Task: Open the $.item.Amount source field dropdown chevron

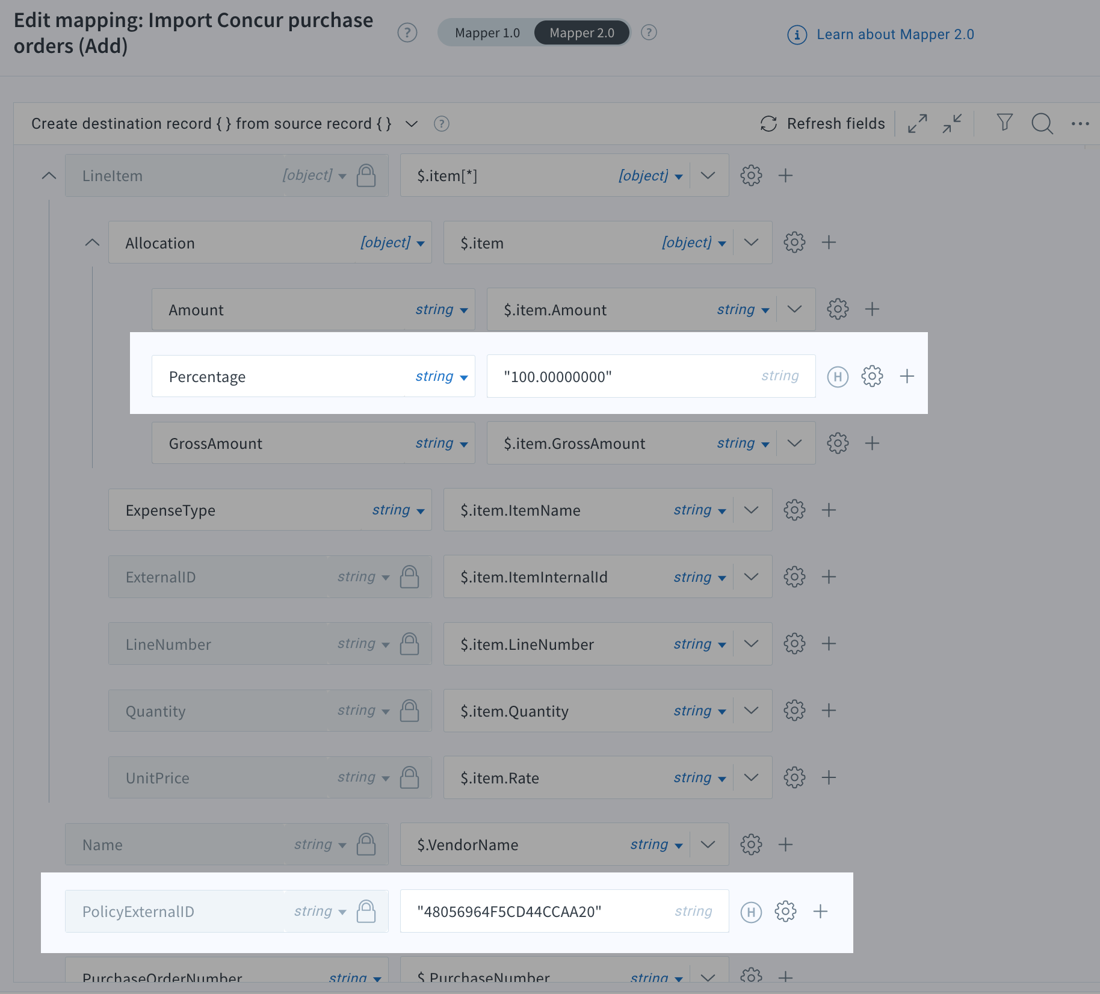Action: (x=794, y=309)
